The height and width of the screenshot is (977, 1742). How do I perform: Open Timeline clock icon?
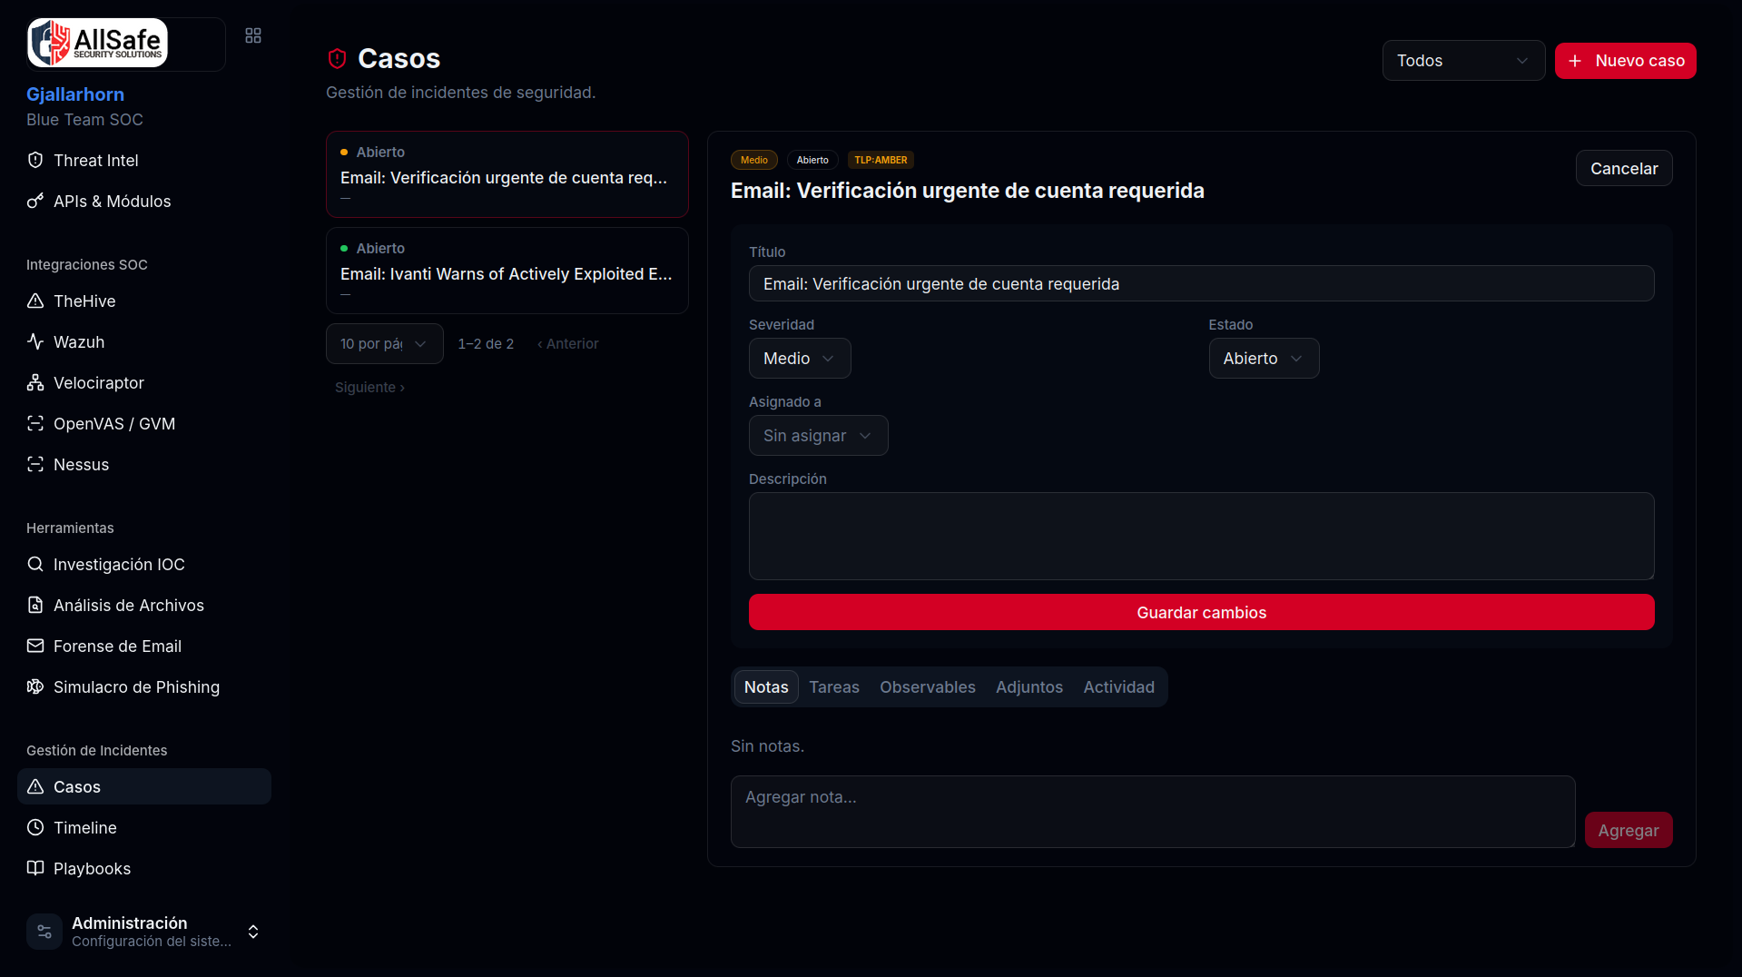coord(35,827)
